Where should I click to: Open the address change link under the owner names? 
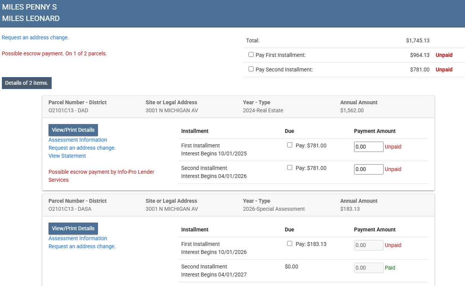(35, 37)
